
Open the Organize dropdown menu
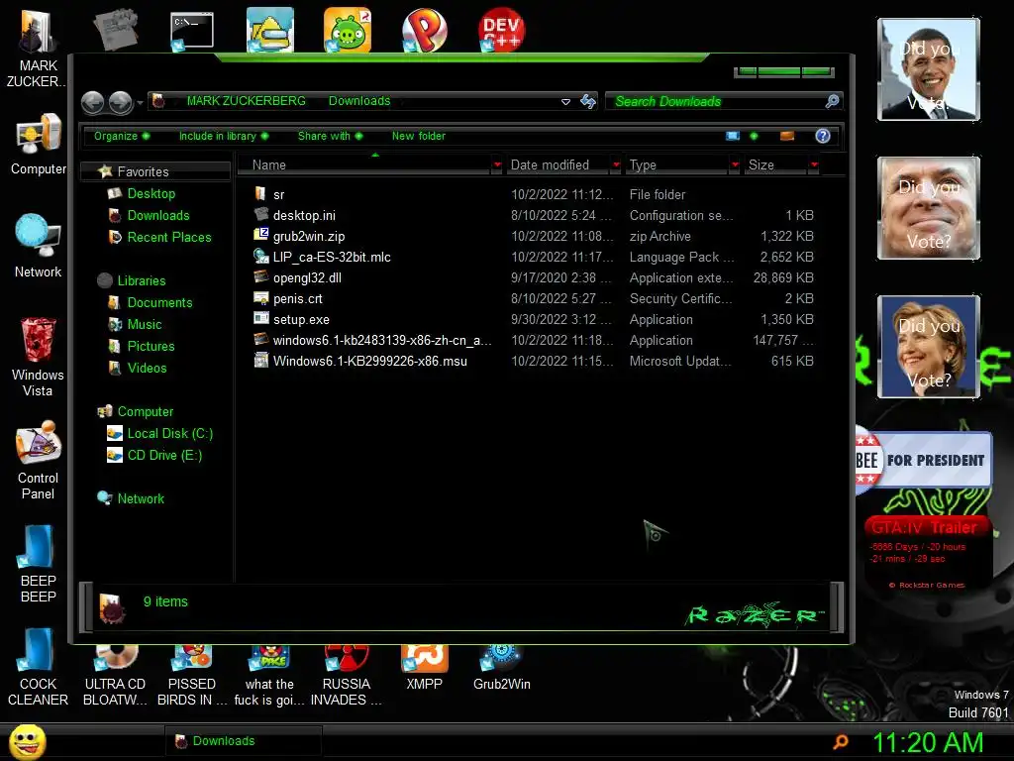tap(122, 136)
